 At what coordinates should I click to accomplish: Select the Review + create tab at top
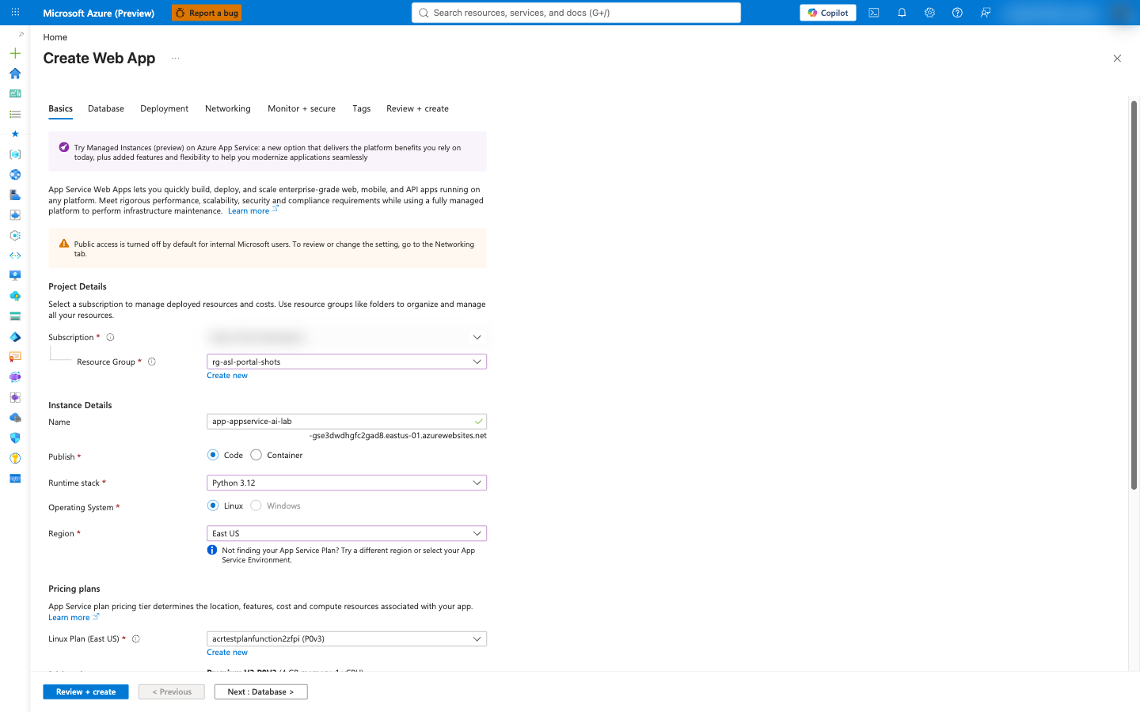417,108
